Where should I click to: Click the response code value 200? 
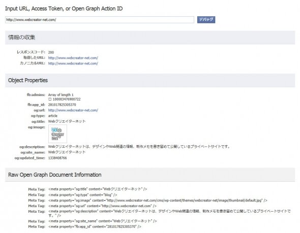[51, 52]
